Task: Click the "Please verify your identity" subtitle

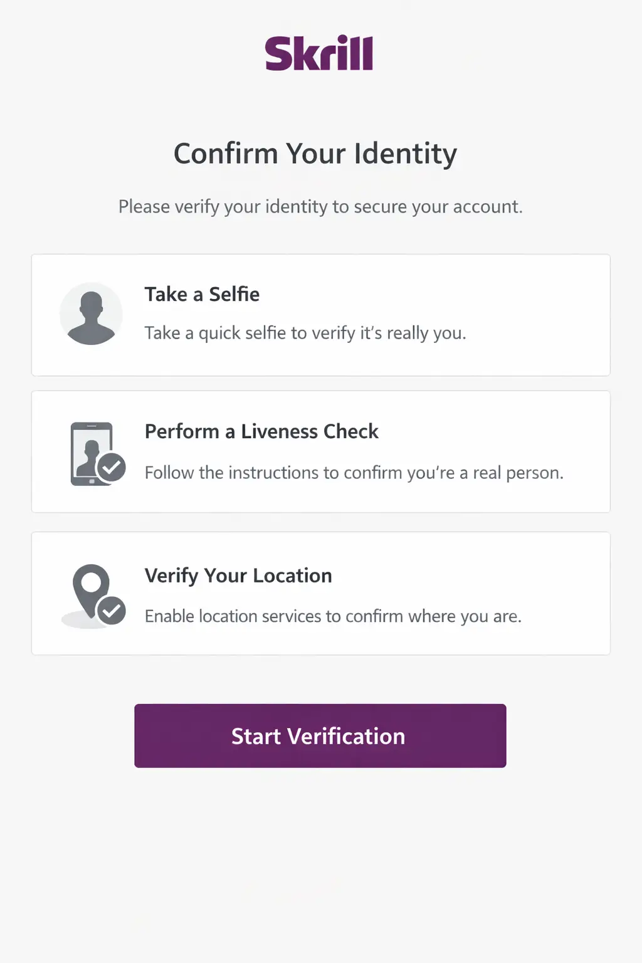Action: 320,206
